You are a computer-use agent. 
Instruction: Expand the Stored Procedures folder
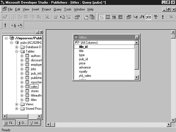[x=17, y=109]
